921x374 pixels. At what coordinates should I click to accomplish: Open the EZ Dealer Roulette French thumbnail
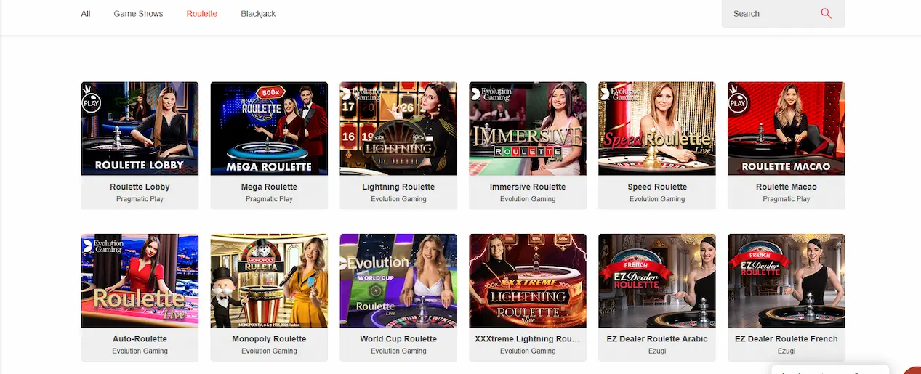point(787,280)
